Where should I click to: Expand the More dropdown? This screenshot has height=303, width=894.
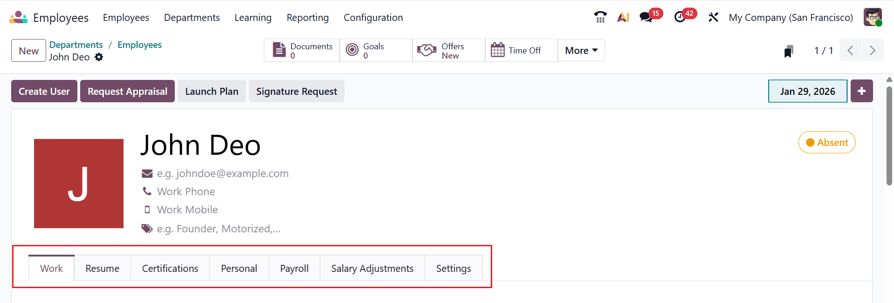click(581, 50)
